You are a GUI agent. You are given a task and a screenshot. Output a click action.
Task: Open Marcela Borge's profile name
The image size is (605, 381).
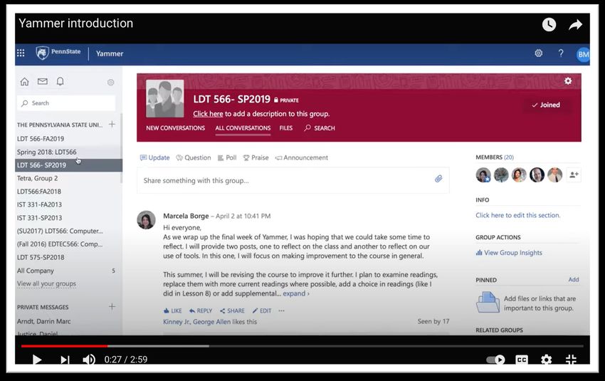(186, 216)
